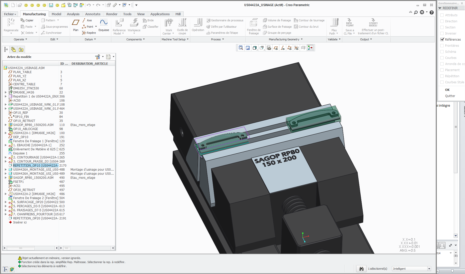The image size is (465, 274).
Task: Click the Work Center button
Action: tap(168, 26)
